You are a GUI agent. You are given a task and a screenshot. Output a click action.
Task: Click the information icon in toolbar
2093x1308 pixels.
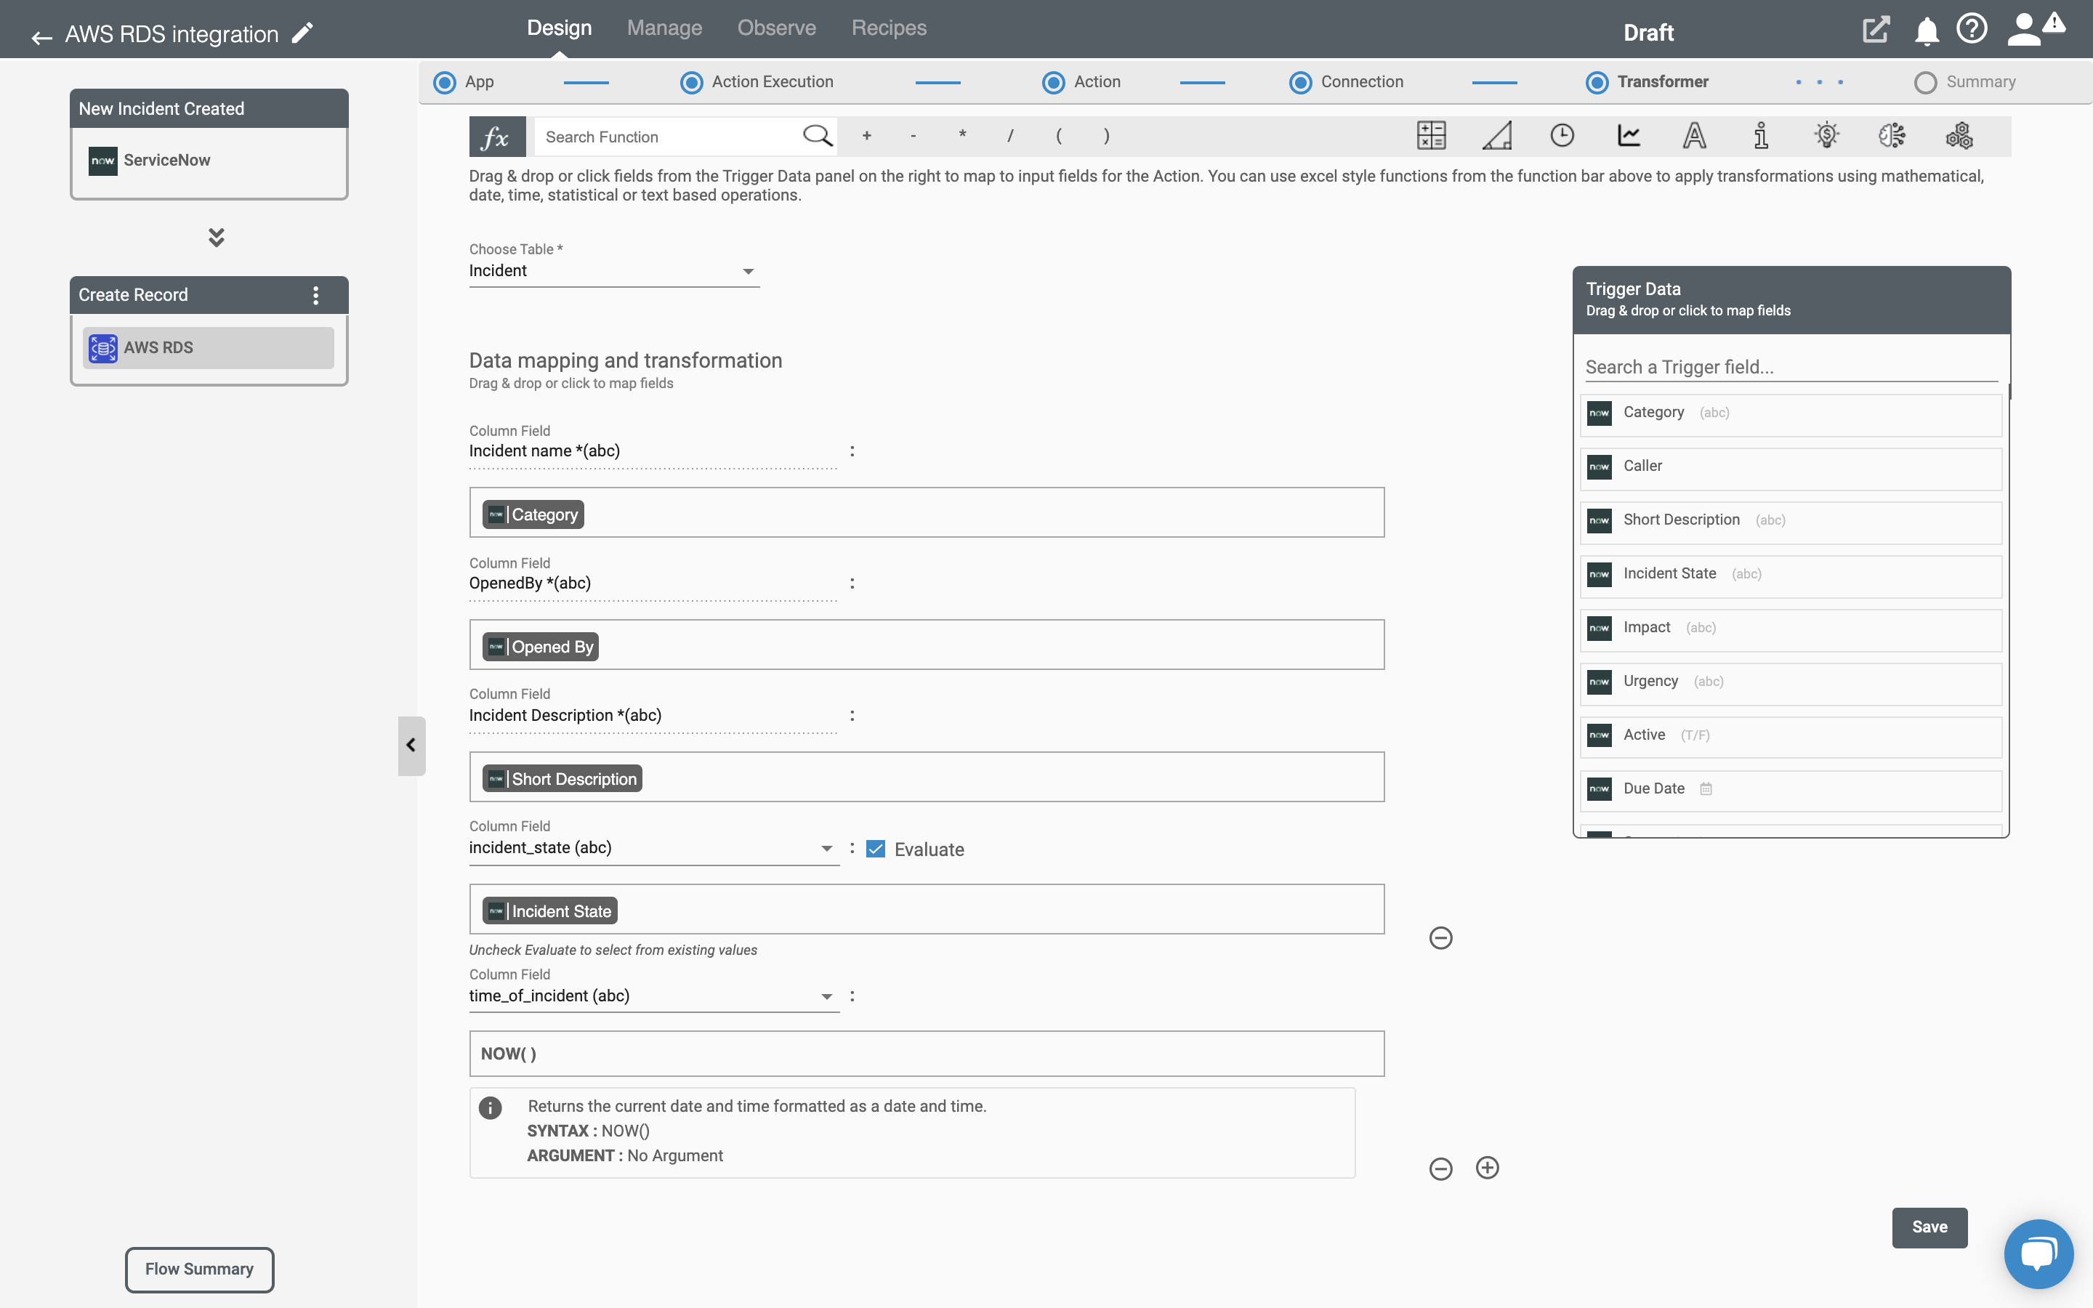tap(1759, 136)
